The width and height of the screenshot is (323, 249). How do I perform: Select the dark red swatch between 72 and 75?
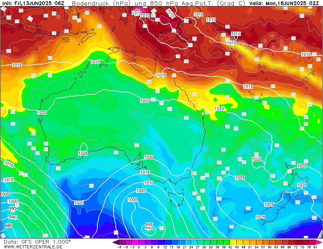298,242
